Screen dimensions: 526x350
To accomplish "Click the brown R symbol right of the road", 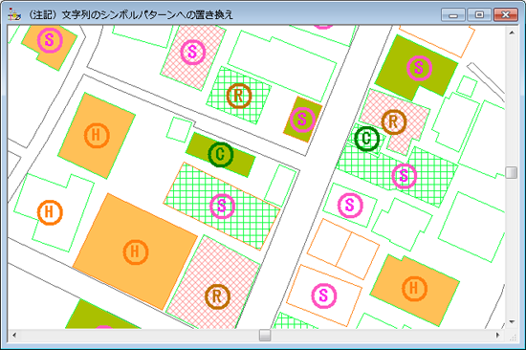I will point(394,121).
